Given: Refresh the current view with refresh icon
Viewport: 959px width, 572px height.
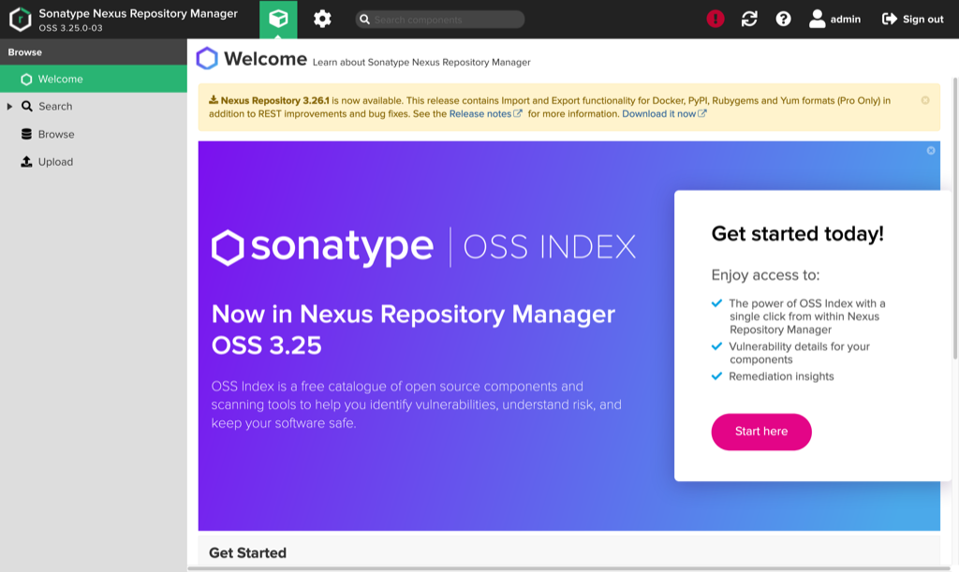Looking at the screenshot, I should tap(749, 19).
